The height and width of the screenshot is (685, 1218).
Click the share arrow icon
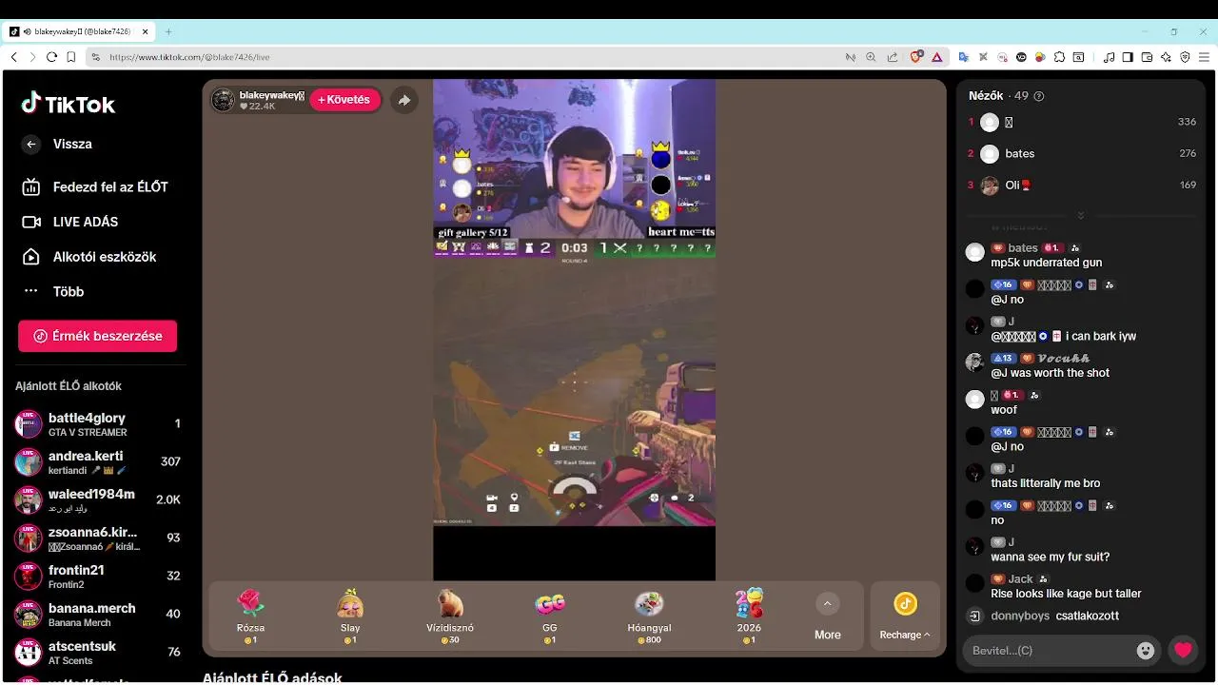404,100
